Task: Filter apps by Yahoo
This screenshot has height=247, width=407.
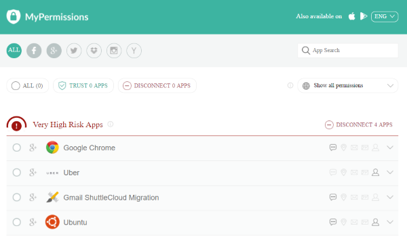Action: [x=134, y=51]
